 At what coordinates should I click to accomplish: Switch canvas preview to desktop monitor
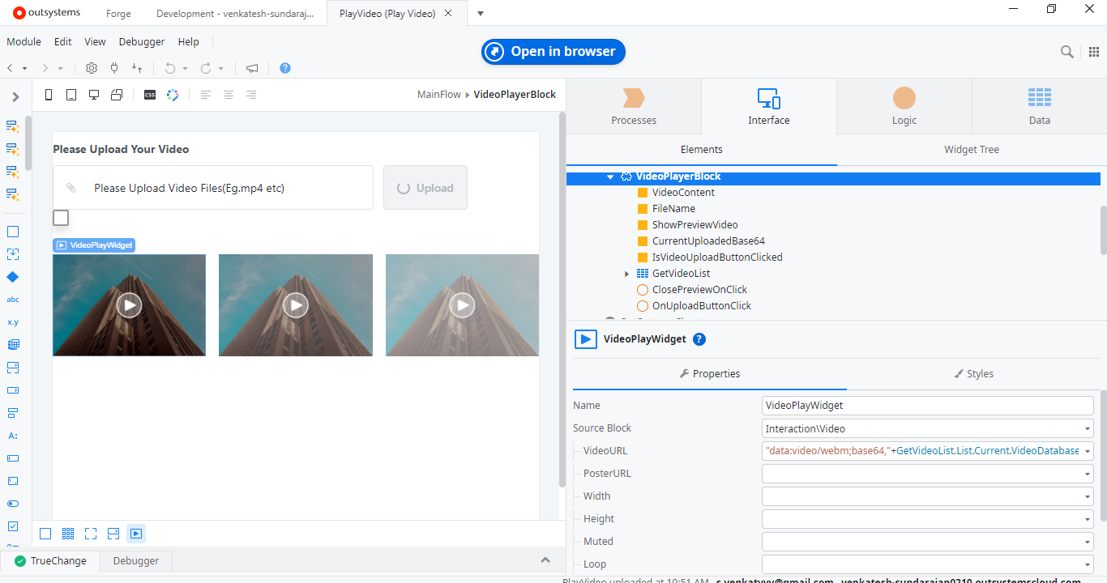[94, 95]
